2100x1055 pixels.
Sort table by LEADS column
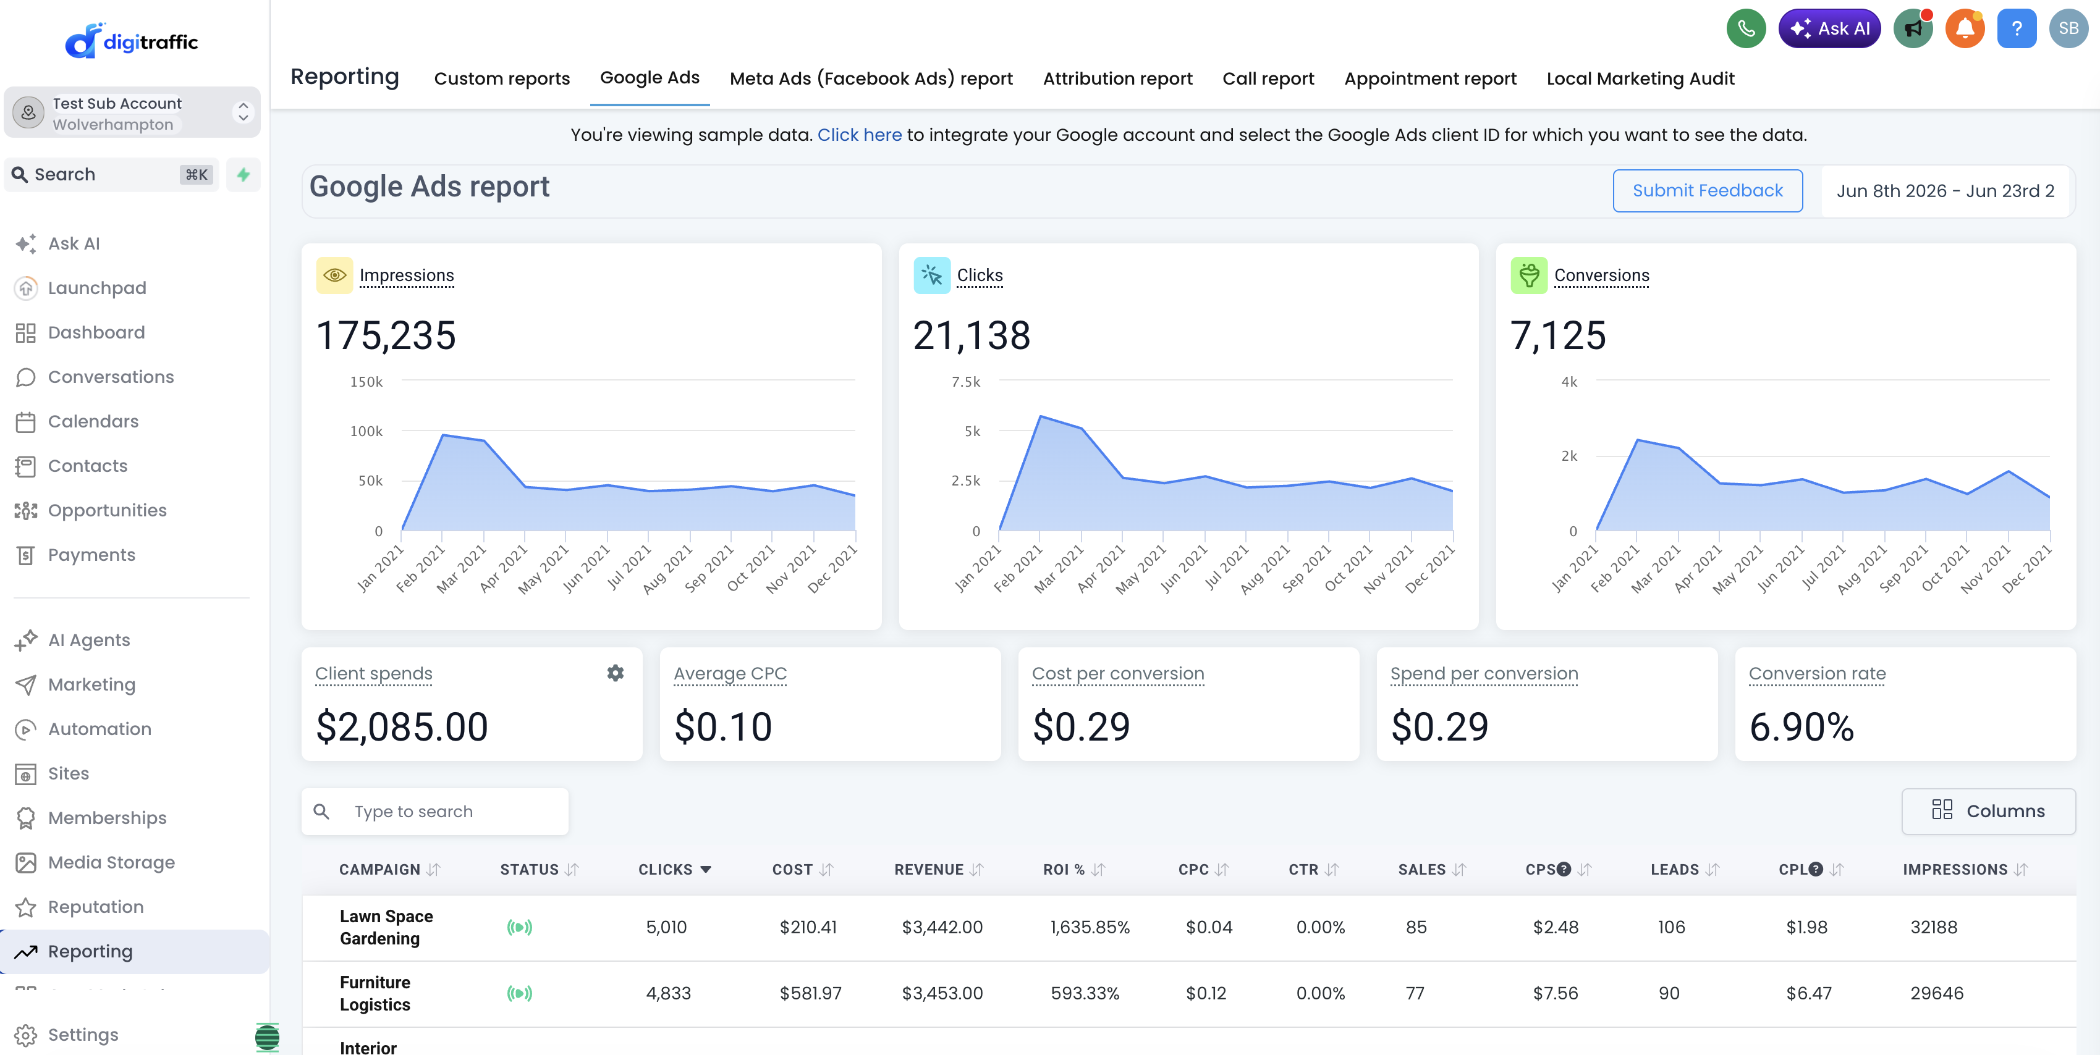1684,869
